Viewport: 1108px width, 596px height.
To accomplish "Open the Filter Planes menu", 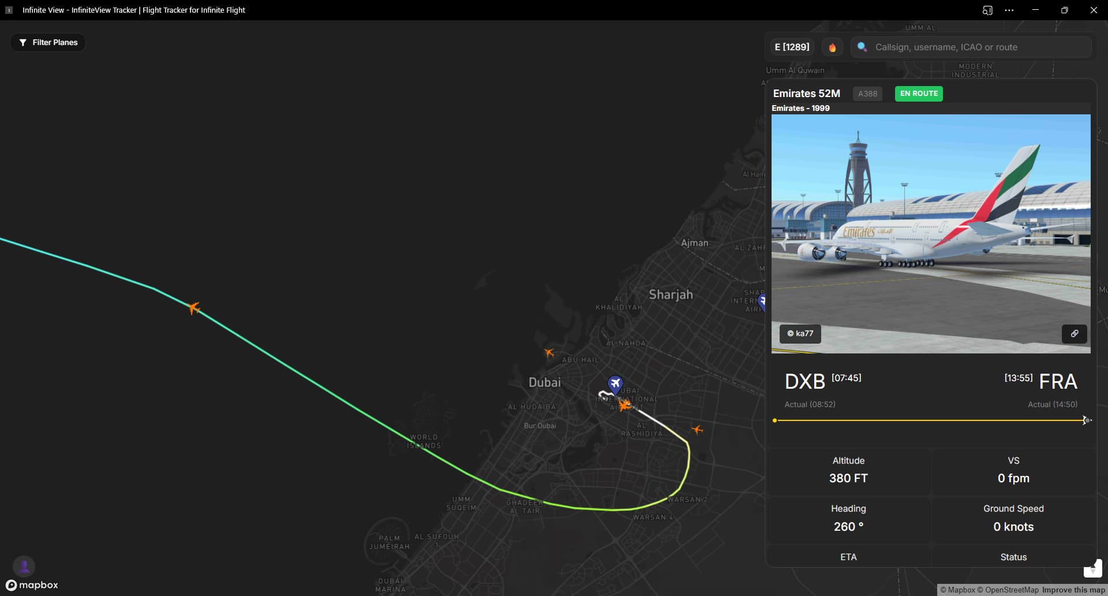I will click(x=48, y=43).
